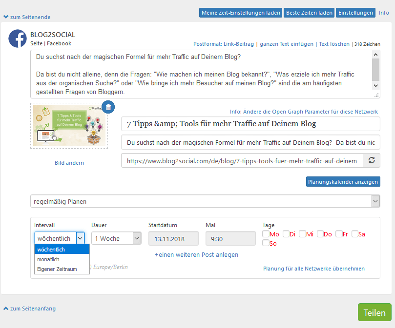Click the BLOG2SOCIAL page name
This screenshot has width=395, height=328.
click(53, 35)
